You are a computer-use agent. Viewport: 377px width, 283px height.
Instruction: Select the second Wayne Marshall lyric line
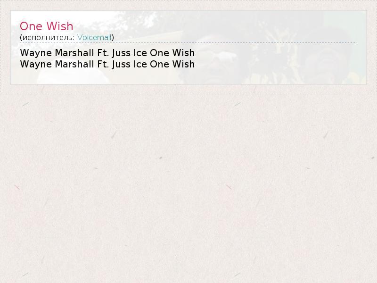[107, 64]
